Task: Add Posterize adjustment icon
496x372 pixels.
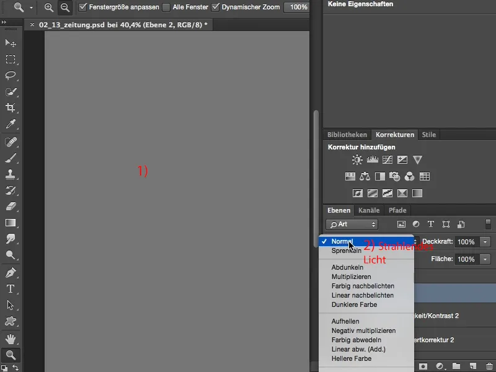Action: pyautogui.click(x=373, y=193)
